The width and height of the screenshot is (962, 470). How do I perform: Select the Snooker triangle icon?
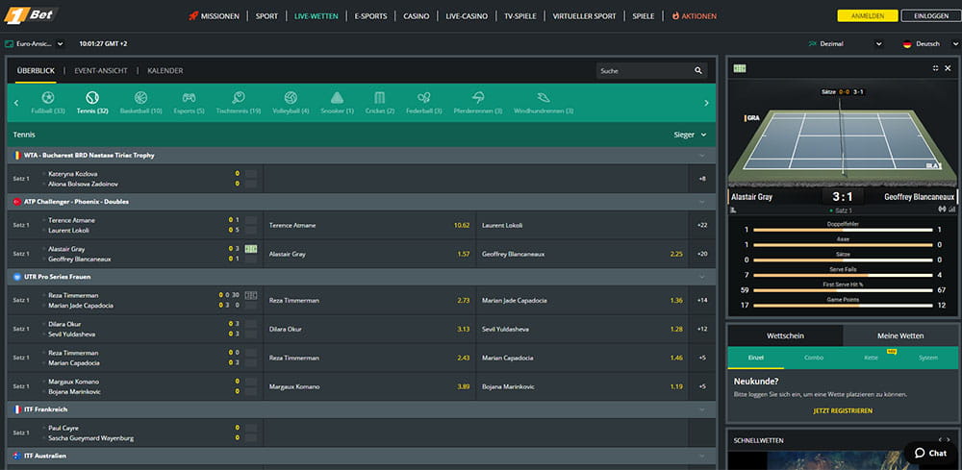click(337, 97)
